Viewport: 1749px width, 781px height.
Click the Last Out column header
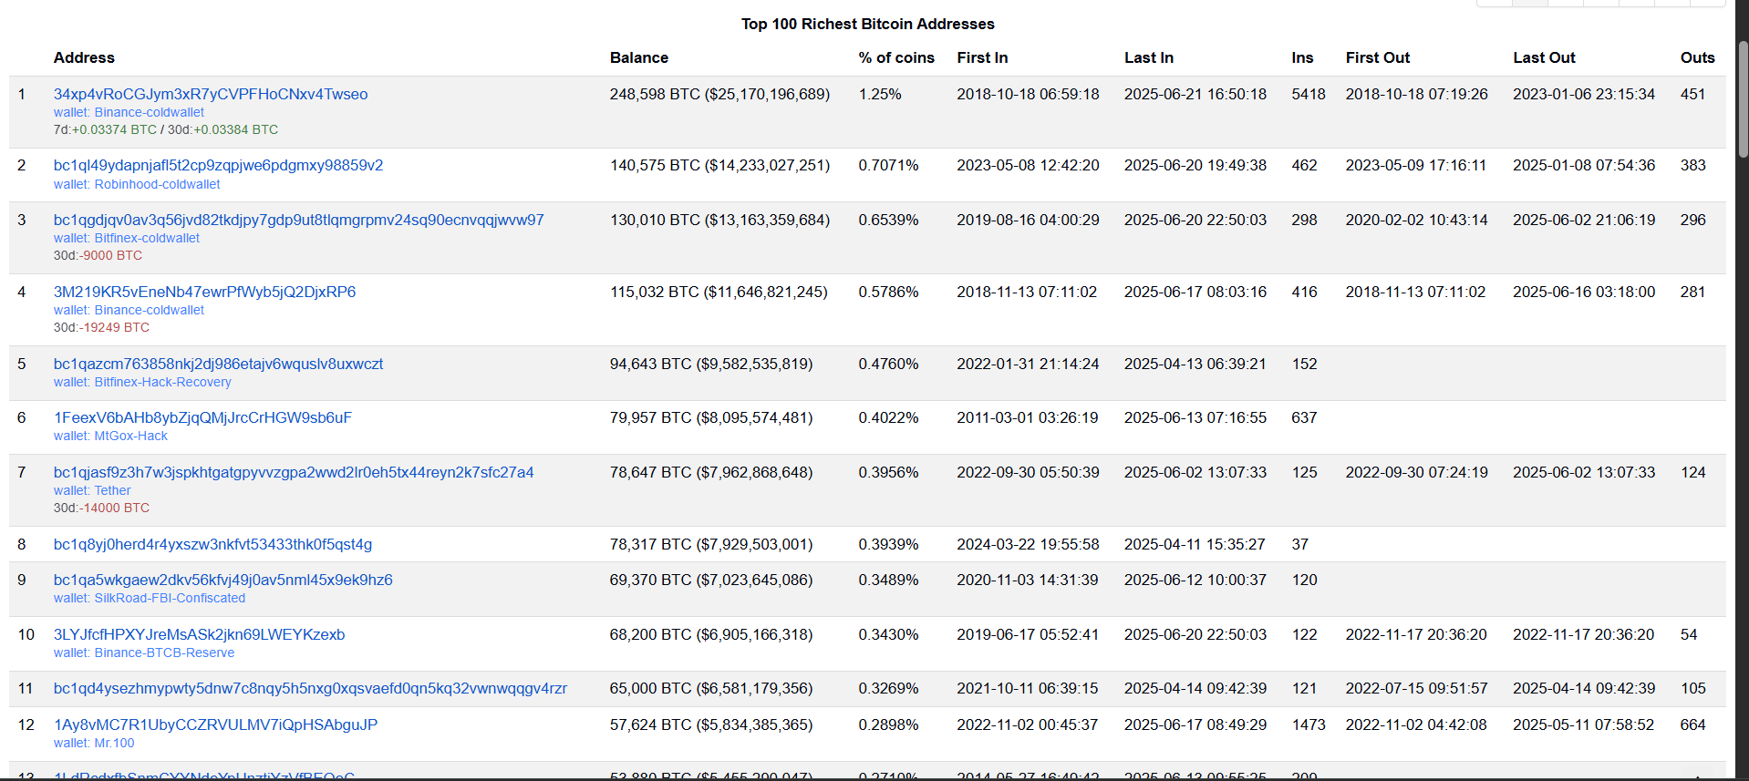(1544, 57)
